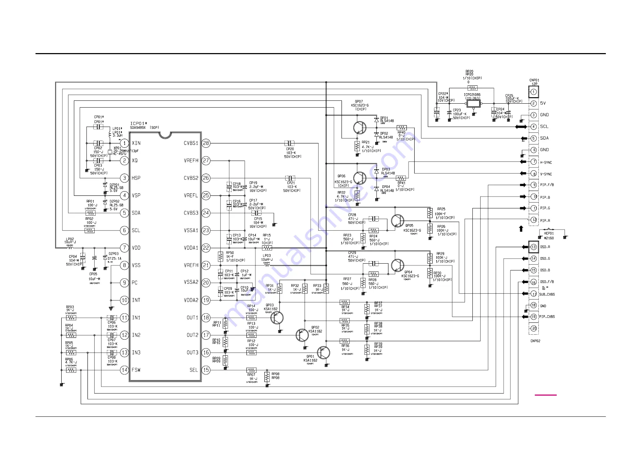This screenshot has height=453, width=641.
Task: Click the "VSP" pin label
Action: click(136, 195)
